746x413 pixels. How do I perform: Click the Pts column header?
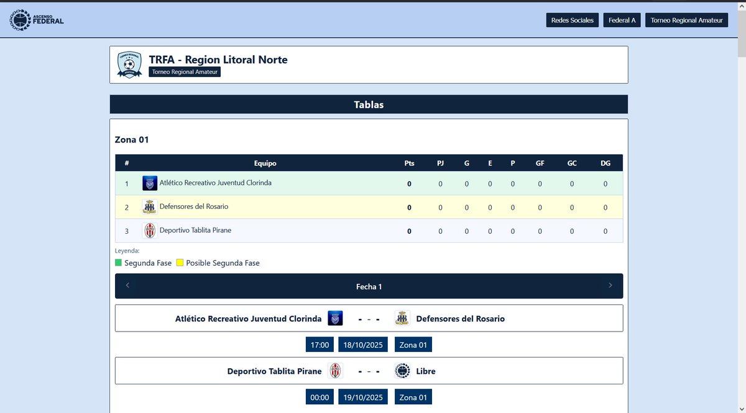tap(409, 164)
